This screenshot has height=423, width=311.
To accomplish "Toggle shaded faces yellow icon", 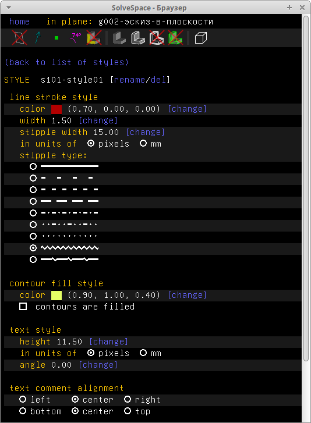I will tap(94, 37).
